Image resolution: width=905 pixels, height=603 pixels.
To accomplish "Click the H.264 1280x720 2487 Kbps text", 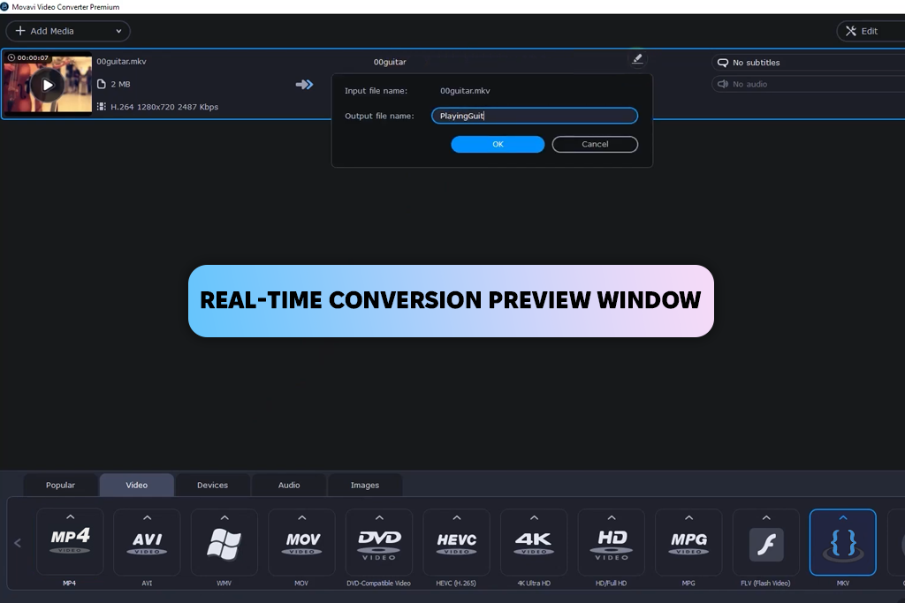I will (164, 107).
